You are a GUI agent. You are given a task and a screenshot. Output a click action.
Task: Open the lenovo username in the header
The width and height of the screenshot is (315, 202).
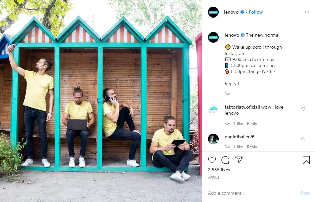(x=231, y=12)
